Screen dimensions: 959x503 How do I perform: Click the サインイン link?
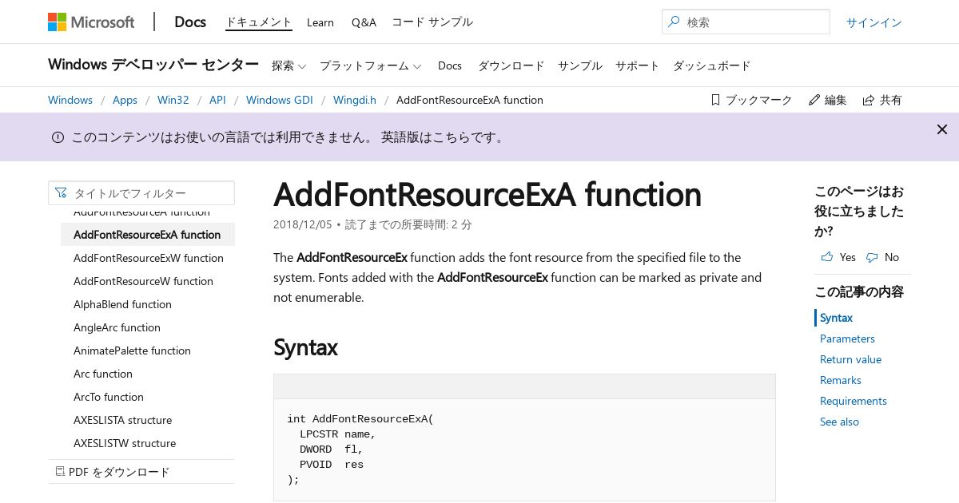tap(874, 22)
